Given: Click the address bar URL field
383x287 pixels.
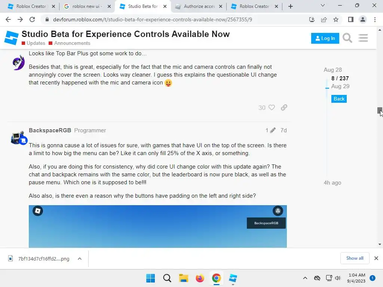Looking at the screenshot, I should click(x=153, y=19).
